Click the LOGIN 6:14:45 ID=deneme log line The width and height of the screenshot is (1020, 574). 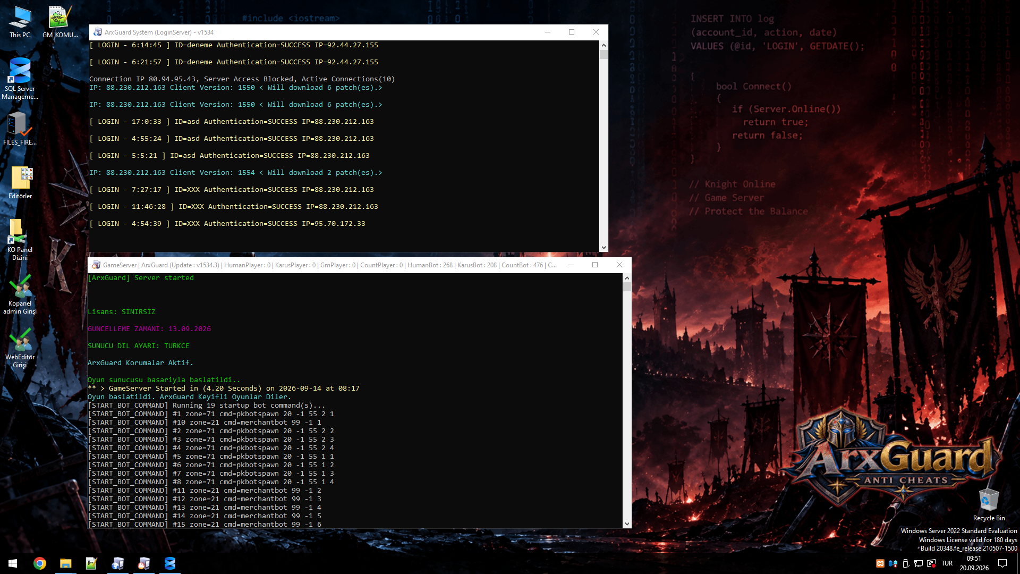coord(234,45)
